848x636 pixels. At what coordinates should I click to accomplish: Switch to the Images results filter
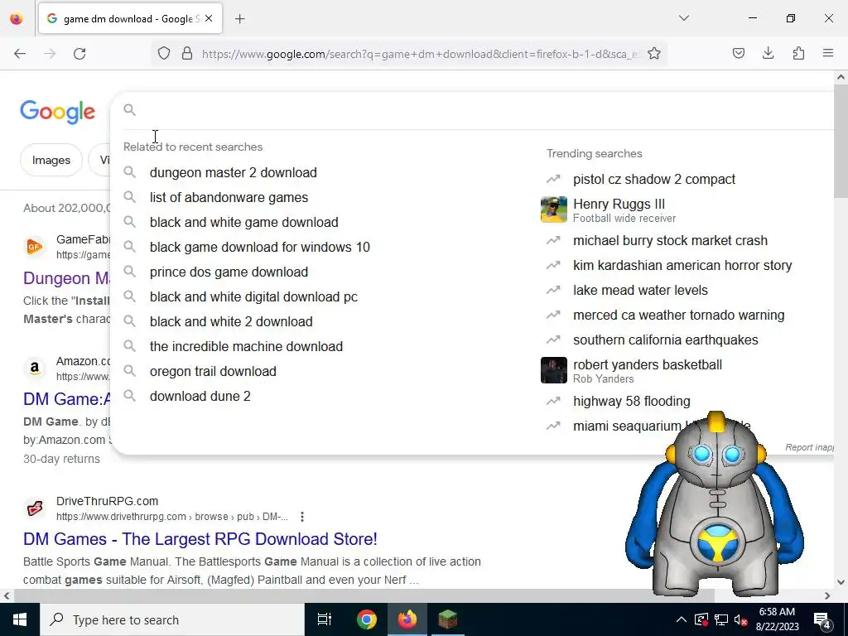point(51,160)
